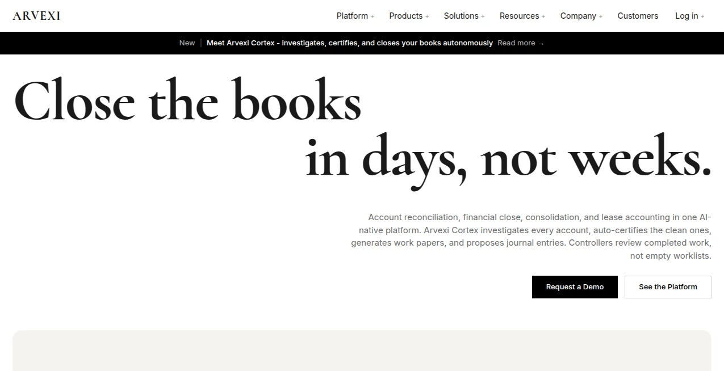
Task: Click the plus icon beside Platform
Action: (x=373, y=17)
